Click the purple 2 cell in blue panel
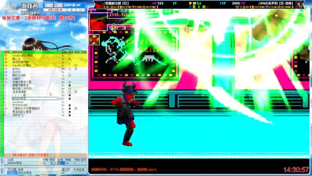This screenshot has height=176, width=312. [71, 10]
